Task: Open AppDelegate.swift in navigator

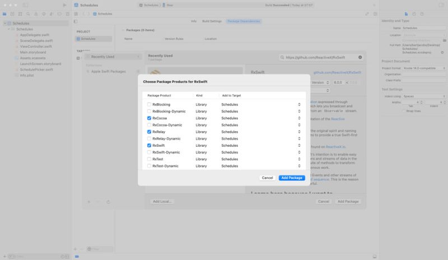Action: click(35, 35)
